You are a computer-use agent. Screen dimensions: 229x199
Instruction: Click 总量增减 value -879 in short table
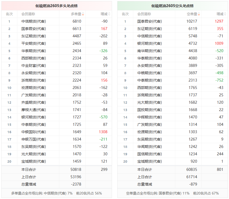coord(193,184)
